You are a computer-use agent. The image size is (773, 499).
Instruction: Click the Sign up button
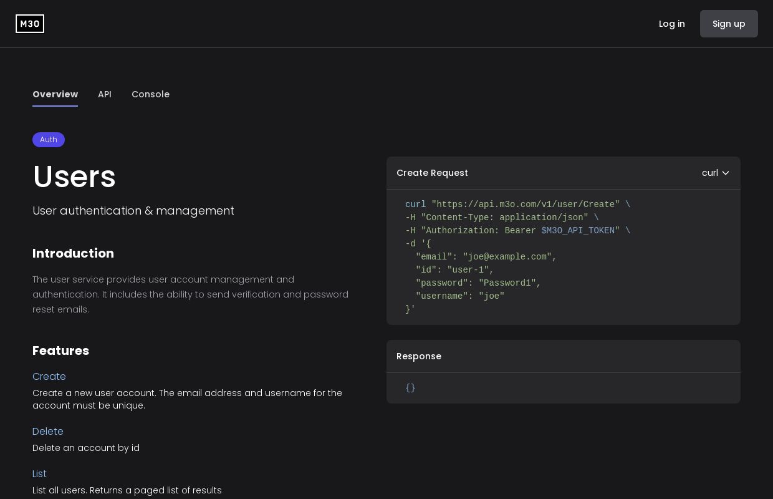(x=729, y=24)
